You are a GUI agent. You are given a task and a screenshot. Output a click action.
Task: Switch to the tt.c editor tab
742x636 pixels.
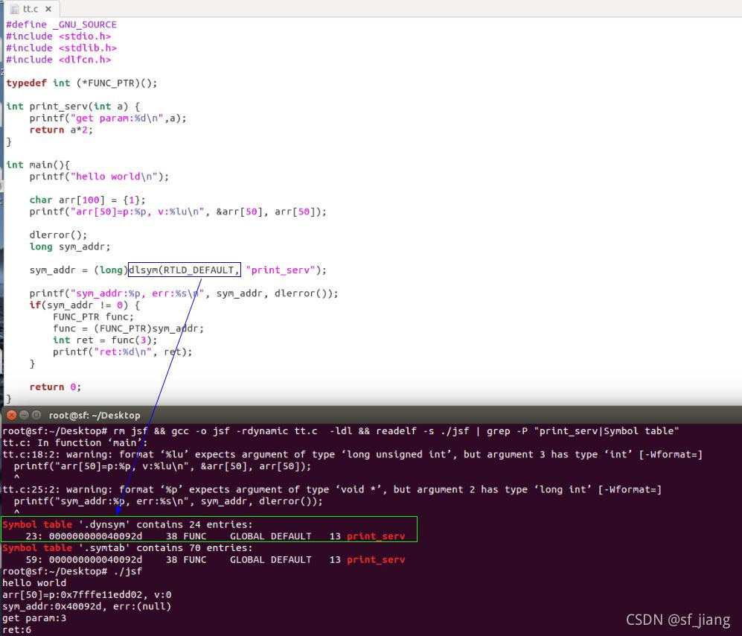tap(31, 8)
